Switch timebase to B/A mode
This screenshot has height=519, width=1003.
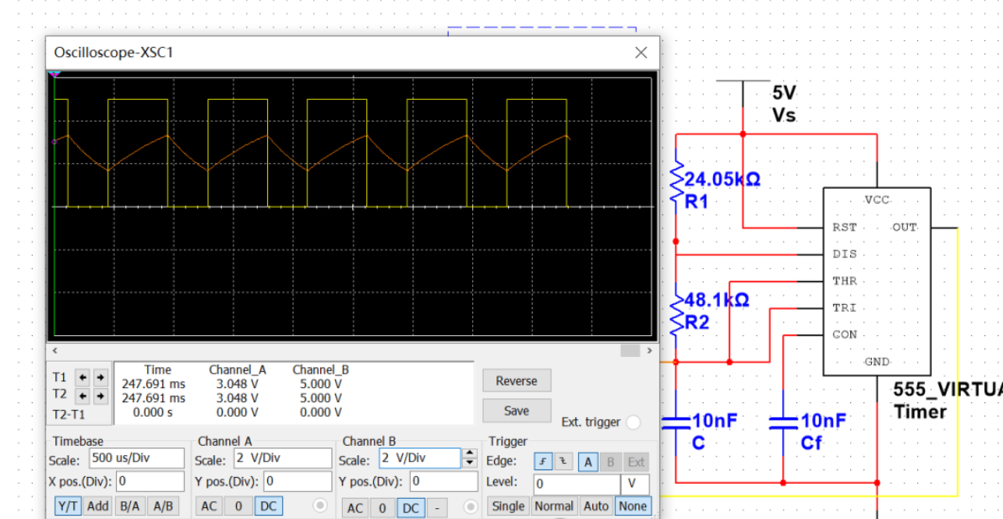point(129,506)
